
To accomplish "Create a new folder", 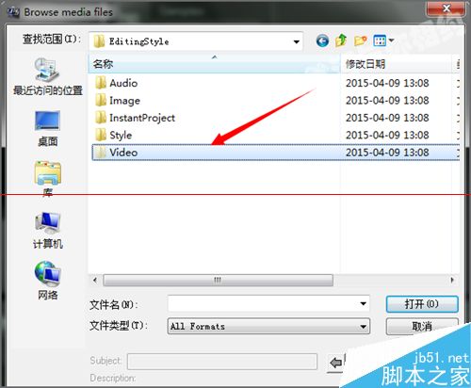I will [x=360, y=40].
